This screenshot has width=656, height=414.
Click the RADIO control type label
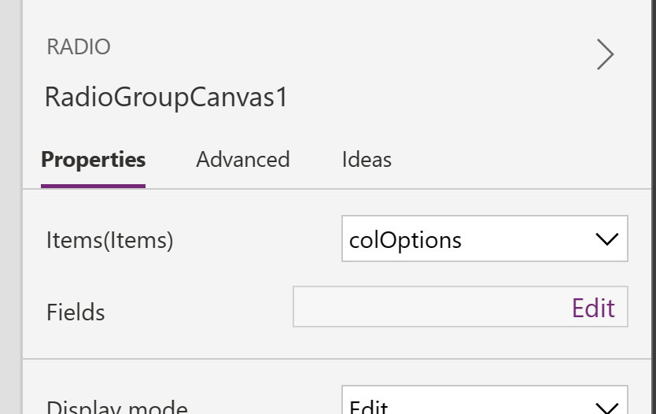pos(79,47)
